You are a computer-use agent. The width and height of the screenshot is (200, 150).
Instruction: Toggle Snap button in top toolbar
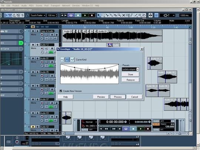156,15
